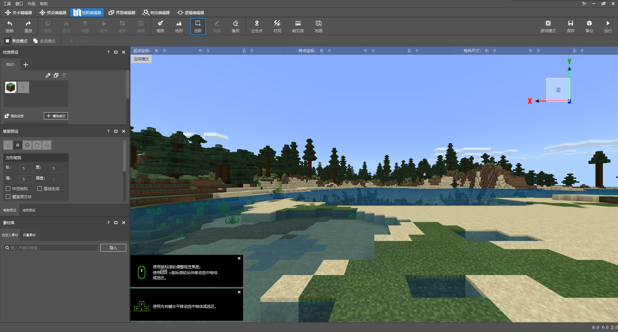
Task: Enable the 中空结构 checkbox
Action: click(8, 189)
